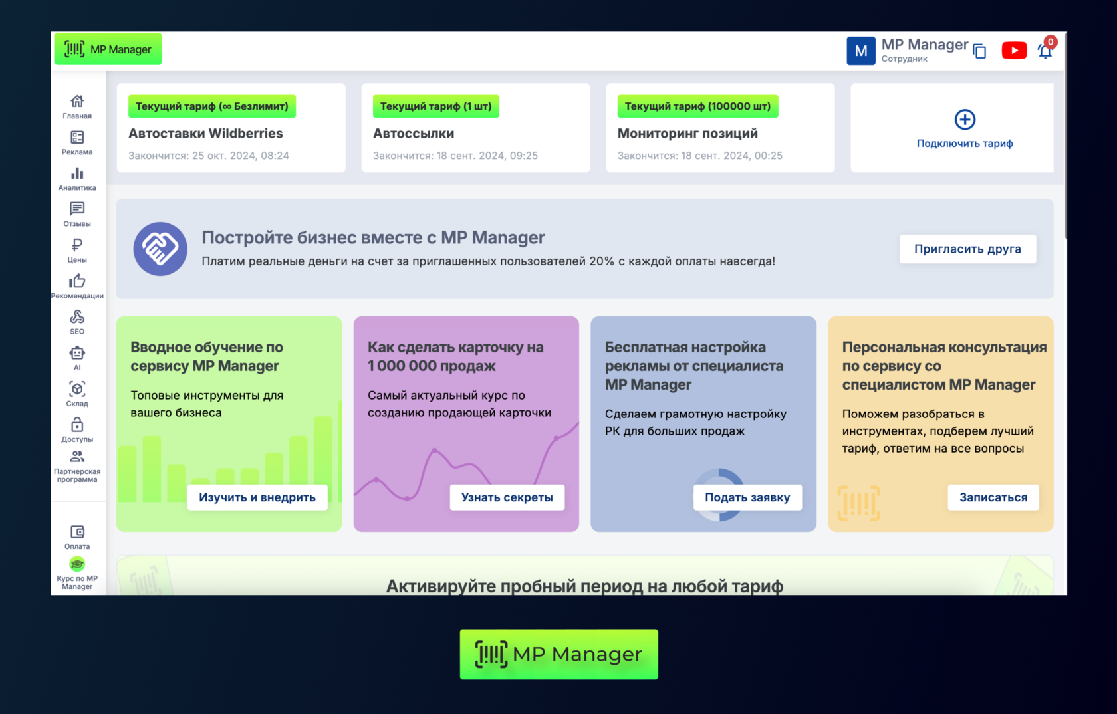This screenshot has width=1117, height=714.
Task: Click the plus icon to add tariff
Action: click(965, 120)
